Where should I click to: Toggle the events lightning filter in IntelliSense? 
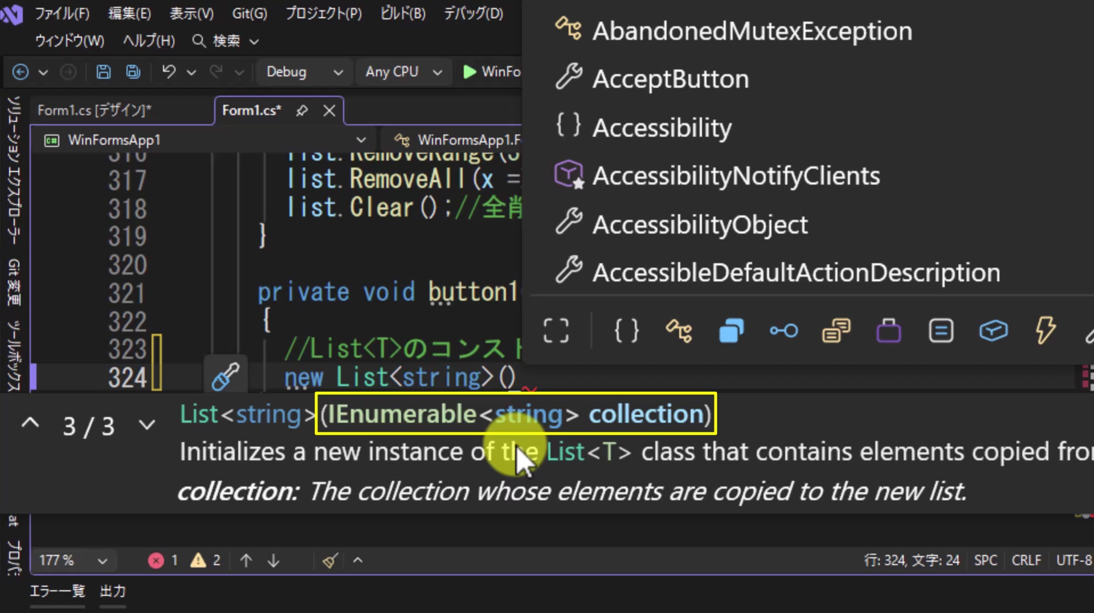[x=1046, y=330]
